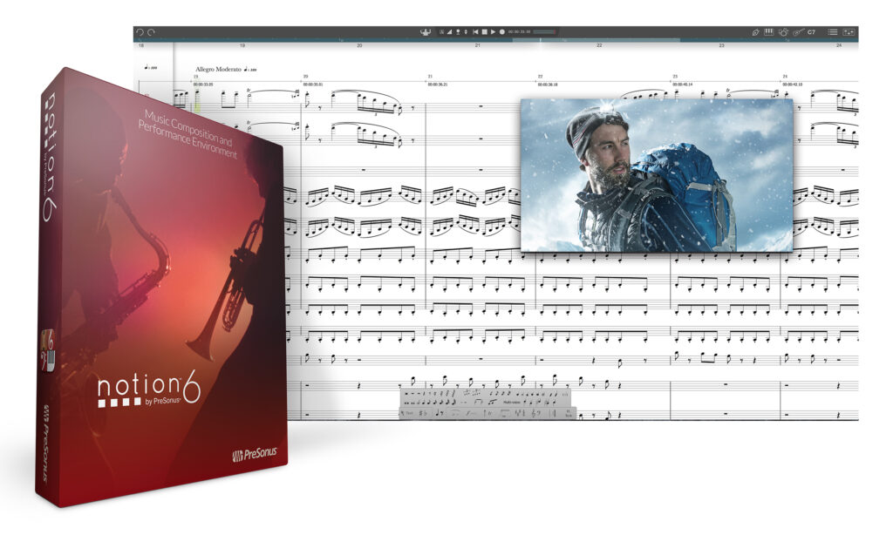Select accidentals group in entry palette
Image resolution: width=893 pixels, height=535 pixels.
423,413
